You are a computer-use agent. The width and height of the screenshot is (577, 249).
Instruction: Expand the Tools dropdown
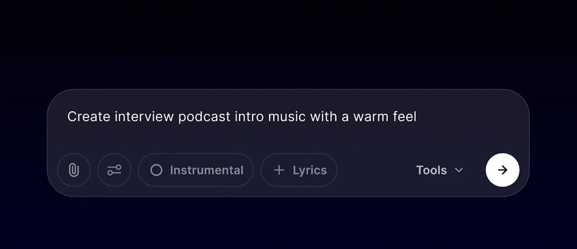click(440, 170)
